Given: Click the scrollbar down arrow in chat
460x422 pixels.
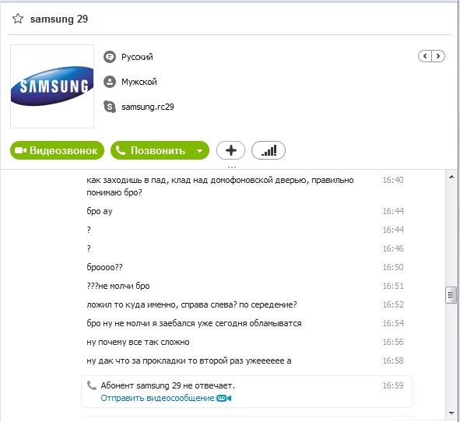Looking at the screenshot, I should tap(451, 413).
